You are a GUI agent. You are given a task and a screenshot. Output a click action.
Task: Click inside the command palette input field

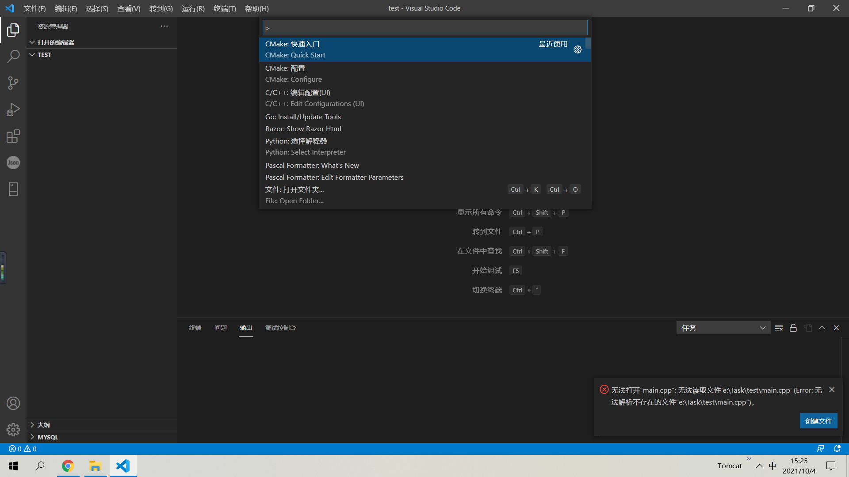(424, 27)
